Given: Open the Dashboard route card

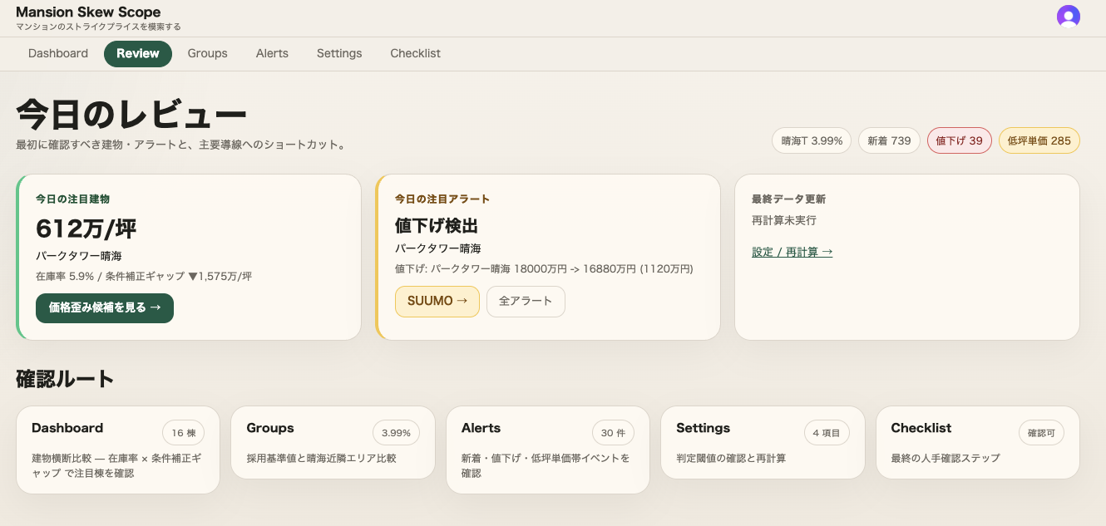Looking at the screenshot, I should [x=118, y=450].
